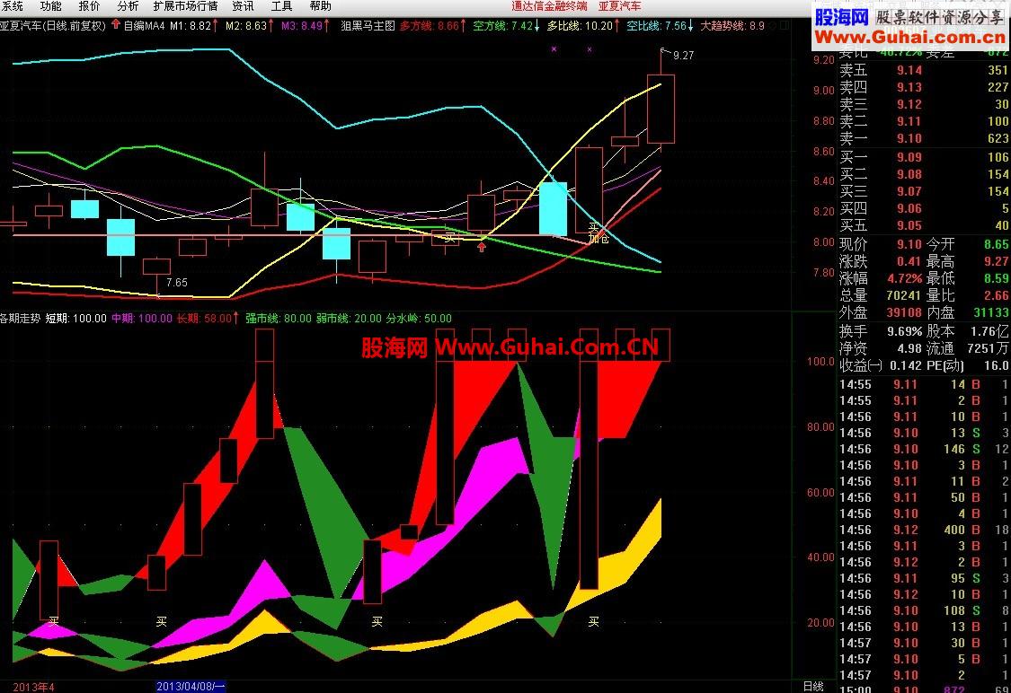Open the 工具 menu
The width and height of the screenshot is (1011, 693).
[282, 6]
